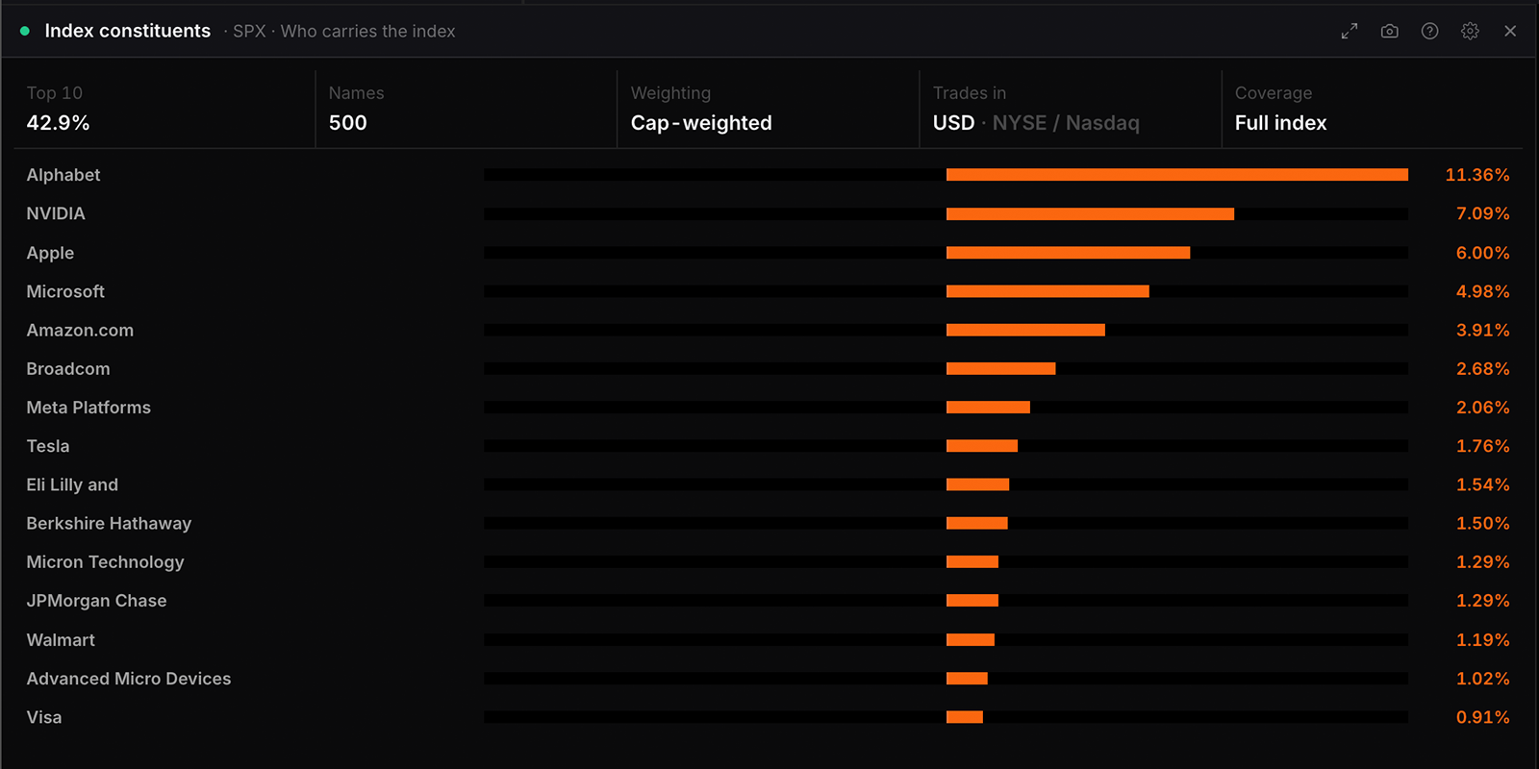Image resolution: width=1539 pixels, height=769 pixels.
Task: Click Broadcom's orange weight bar
Action: click(1000, 368)
